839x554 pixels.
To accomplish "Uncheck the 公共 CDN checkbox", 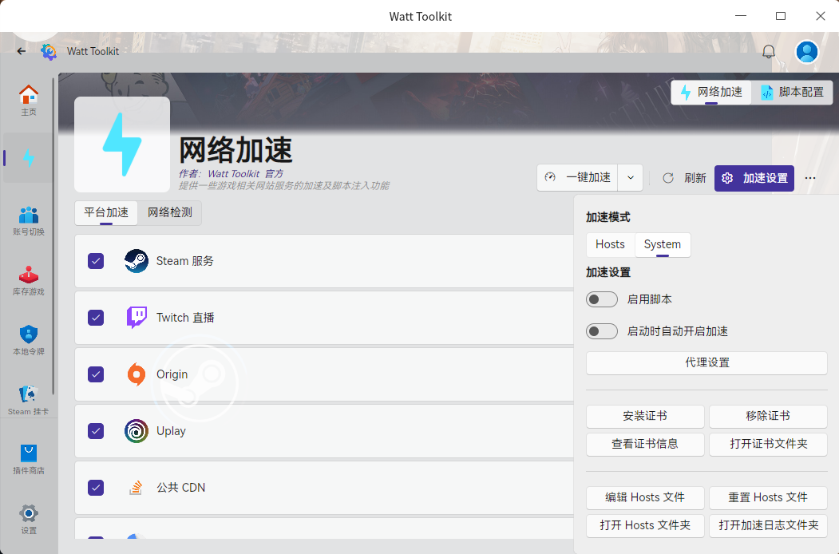I will [x=96, y=488].
